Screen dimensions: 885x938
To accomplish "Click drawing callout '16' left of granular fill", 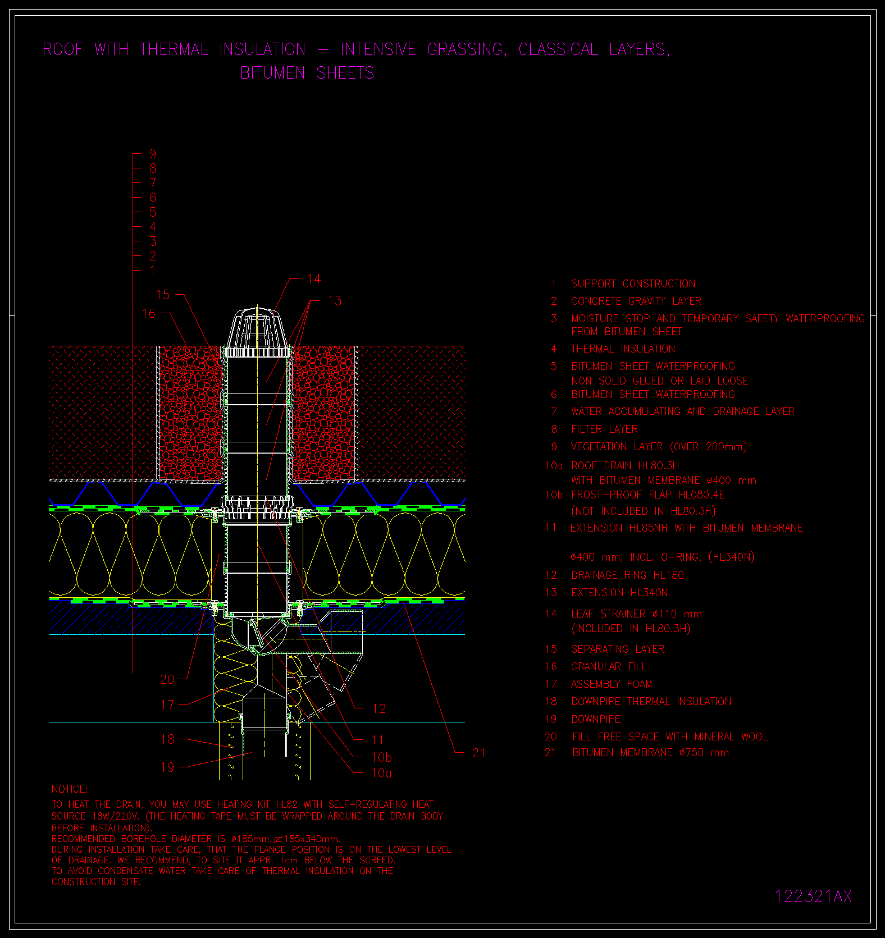I will 149,313.
